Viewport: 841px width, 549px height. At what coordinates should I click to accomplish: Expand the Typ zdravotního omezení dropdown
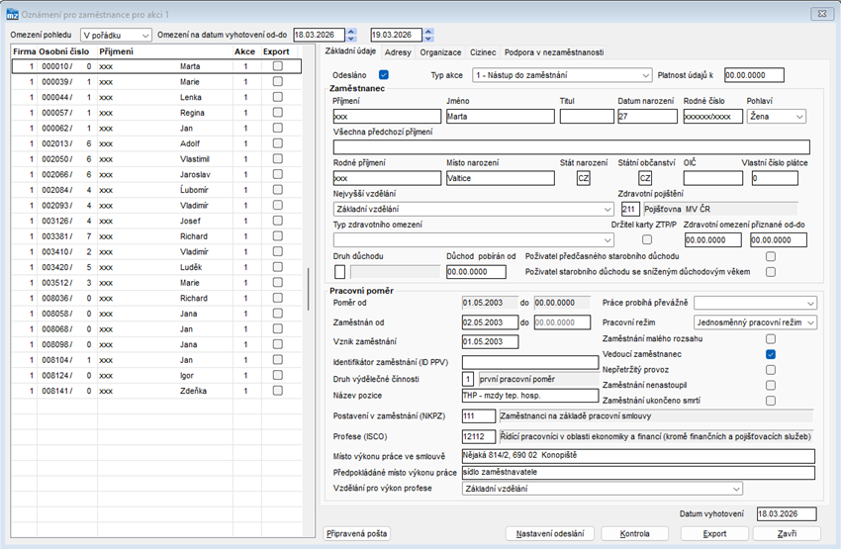[x=473, y=239]
